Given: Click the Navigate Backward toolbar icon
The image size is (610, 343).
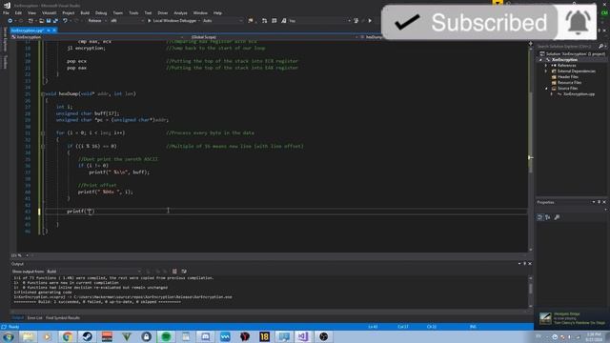Looking at the screenshot, I should point(10,21).
